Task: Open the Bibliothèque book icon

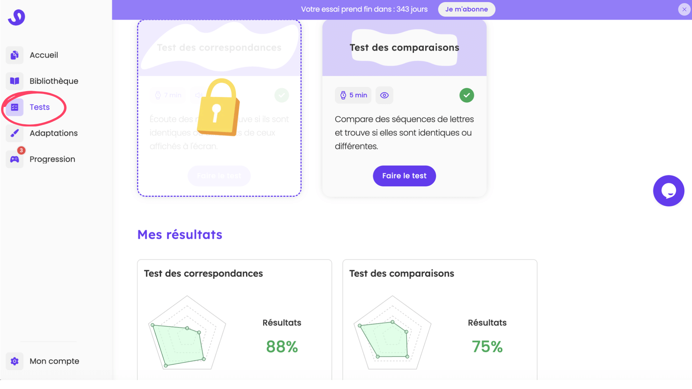Action: click(14, 81)
